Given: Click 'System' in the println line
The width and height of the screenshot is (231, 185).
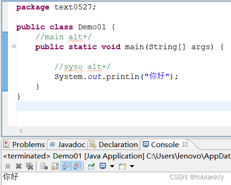Looking at the screenshot, I should click(x=68, y=77).
